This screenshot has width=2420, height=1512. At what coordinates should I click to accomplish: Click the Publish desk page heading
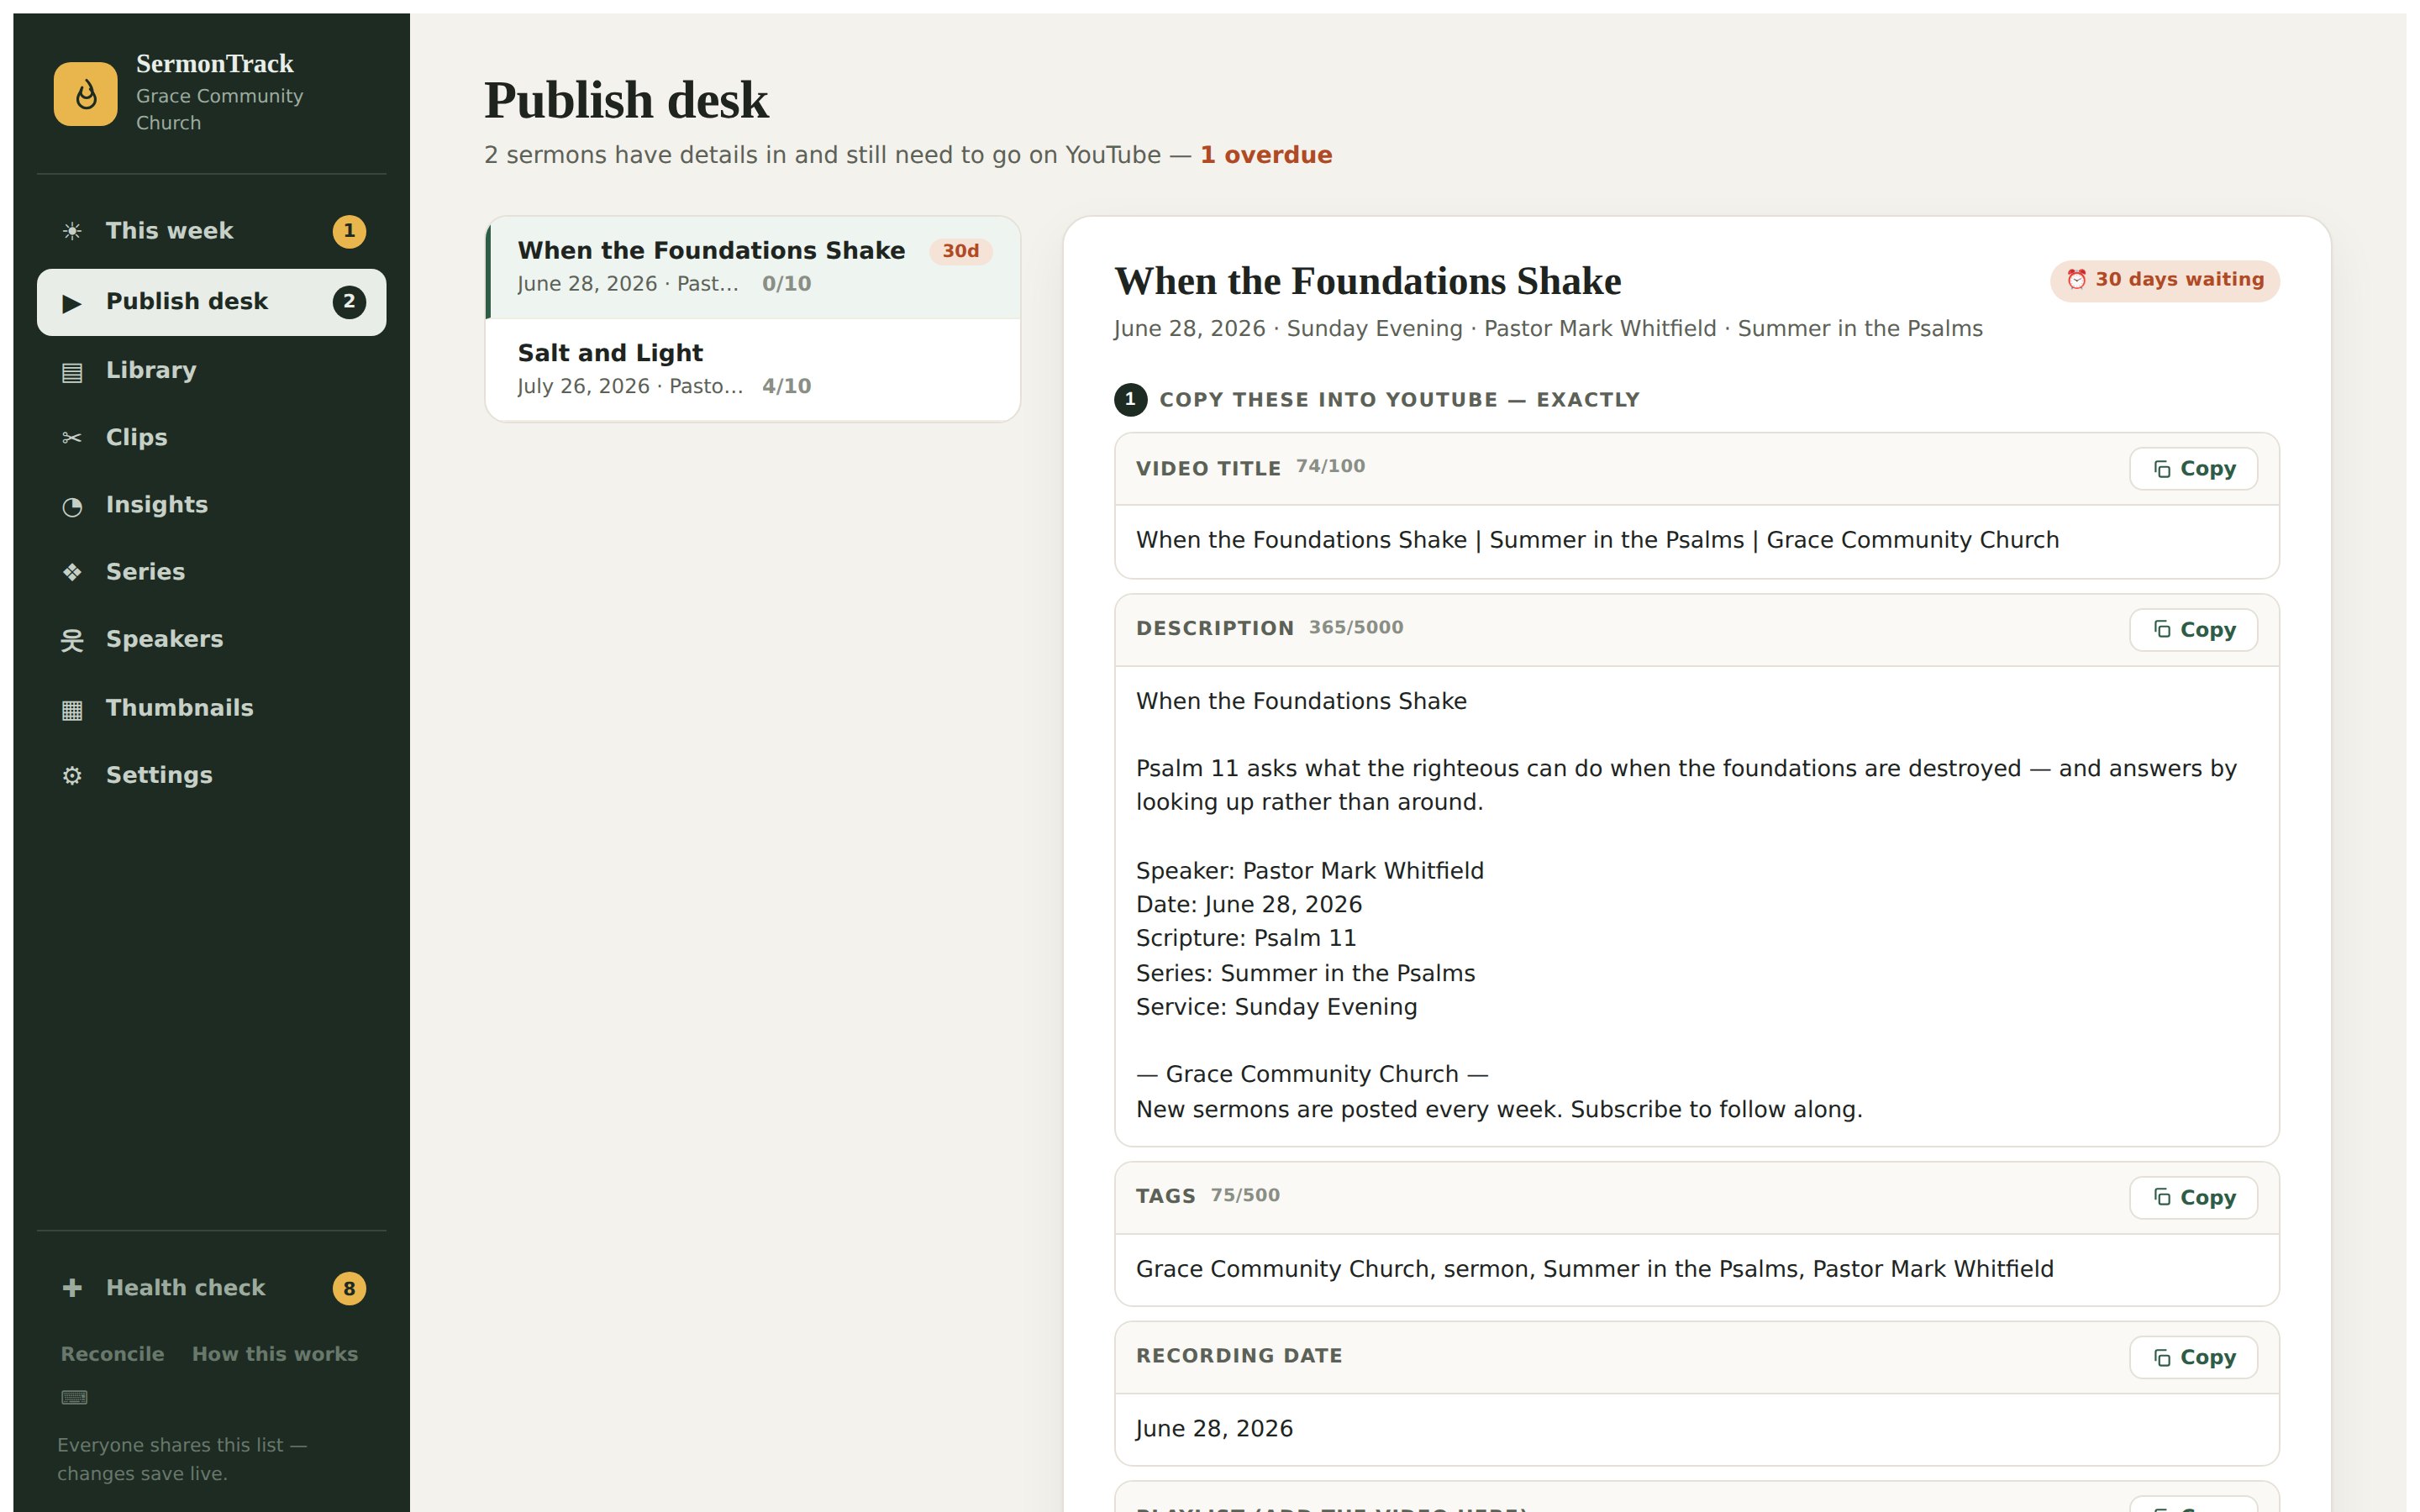point(626,101)
